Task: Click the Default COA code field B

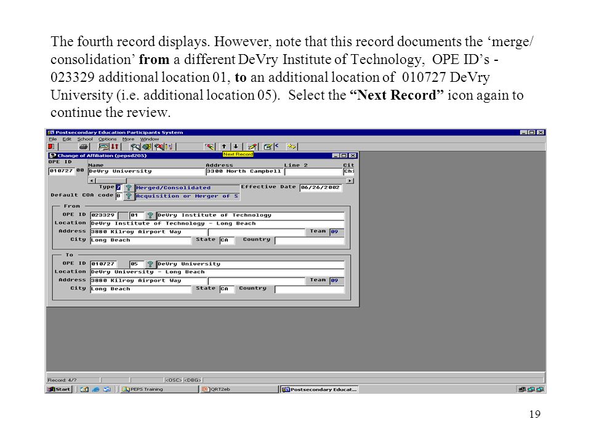Action: pyautogui.click(x=118, y=196)
